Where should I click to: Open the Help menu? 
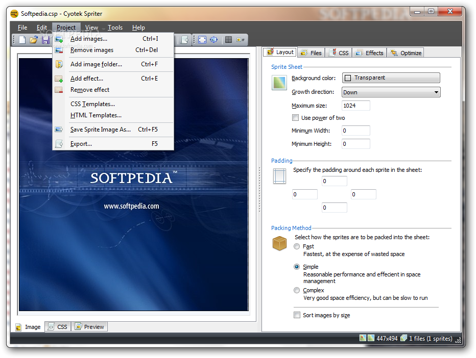point(138,28)
